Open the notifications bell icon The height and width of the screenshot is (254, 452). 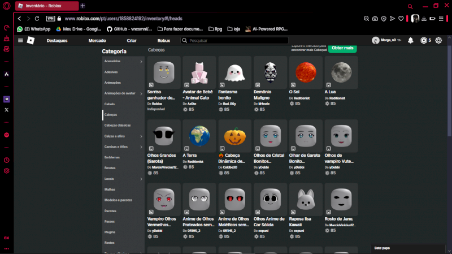[410, 41]
